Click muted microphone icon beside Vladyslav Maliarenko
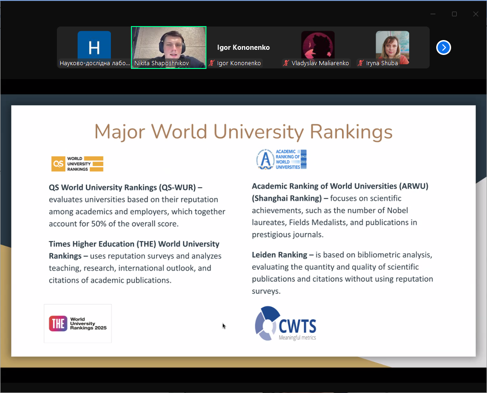This screenshot has height=393, width=487. point(286,63)
